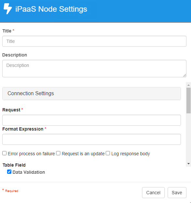Screen dimensions: 191x203
Task: Open the Format Expression field
Action: [x=91, y=139]
